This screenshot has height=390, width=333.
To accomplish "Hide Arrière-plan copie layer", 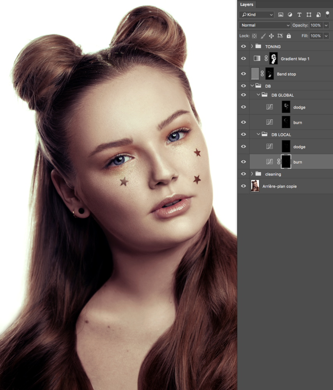I will coord(243,186).
